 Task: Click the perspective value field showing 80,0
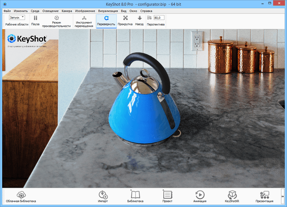pyautogui.click(x=159, y=17)
